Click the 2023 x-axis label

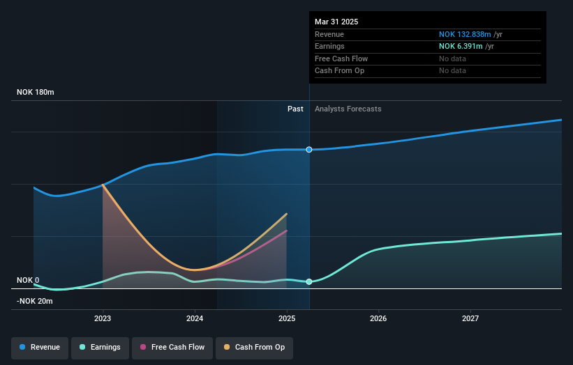[103, 318]
